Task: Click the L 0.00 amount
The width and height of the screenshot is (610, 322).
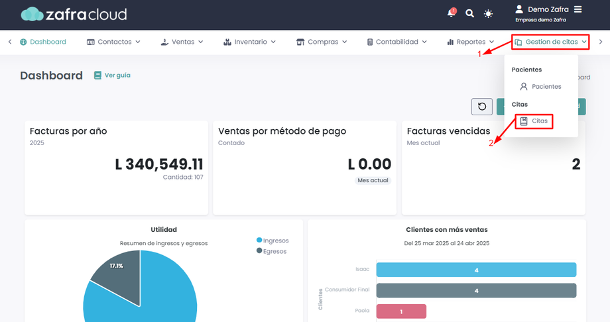Action: click(x=369, y=164)
